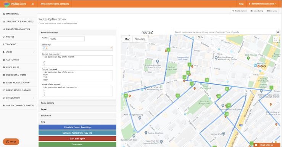Select 'No particular week of the month'
The image size is (282, 147).
(x=60, y=88)
